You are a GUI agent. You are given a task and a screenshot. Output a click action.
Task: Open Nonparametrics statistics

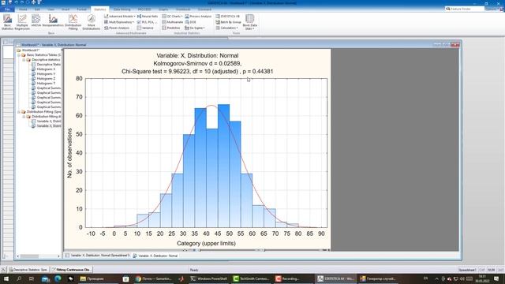pos(53,21)
